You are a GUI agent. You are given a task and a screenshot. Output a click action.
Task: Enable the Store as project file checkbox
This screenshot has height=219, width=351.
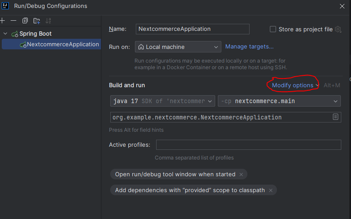[273, 30]
